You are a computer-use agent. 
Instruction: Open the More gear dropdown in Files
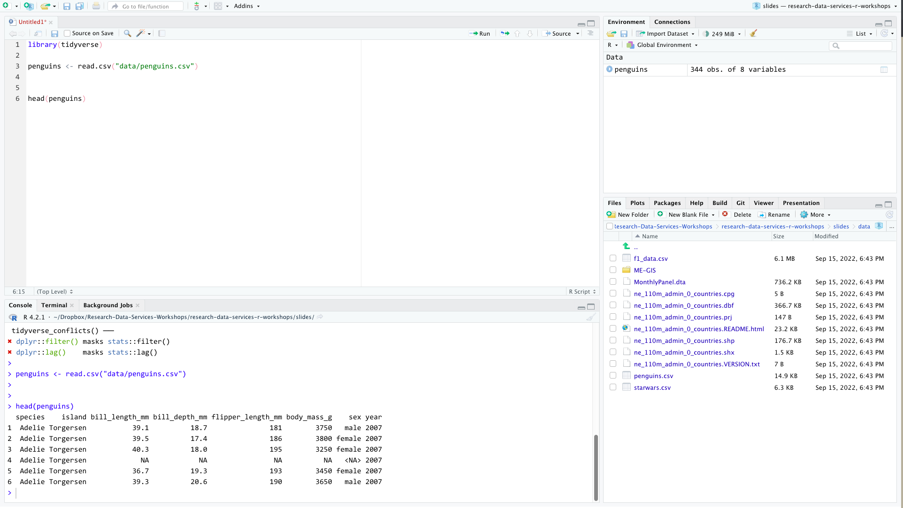coord(816,215)
